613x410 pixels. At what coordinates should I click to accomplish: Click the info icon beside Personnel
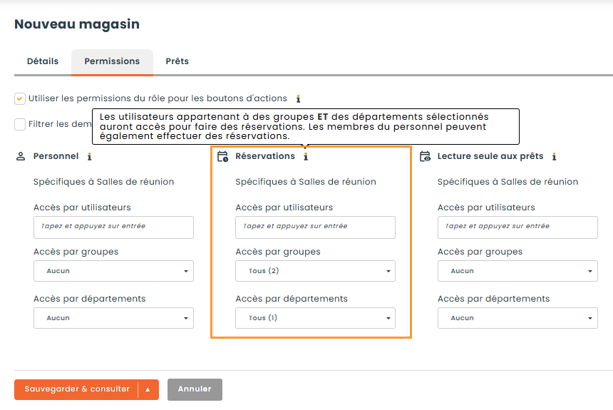(90, 157)
